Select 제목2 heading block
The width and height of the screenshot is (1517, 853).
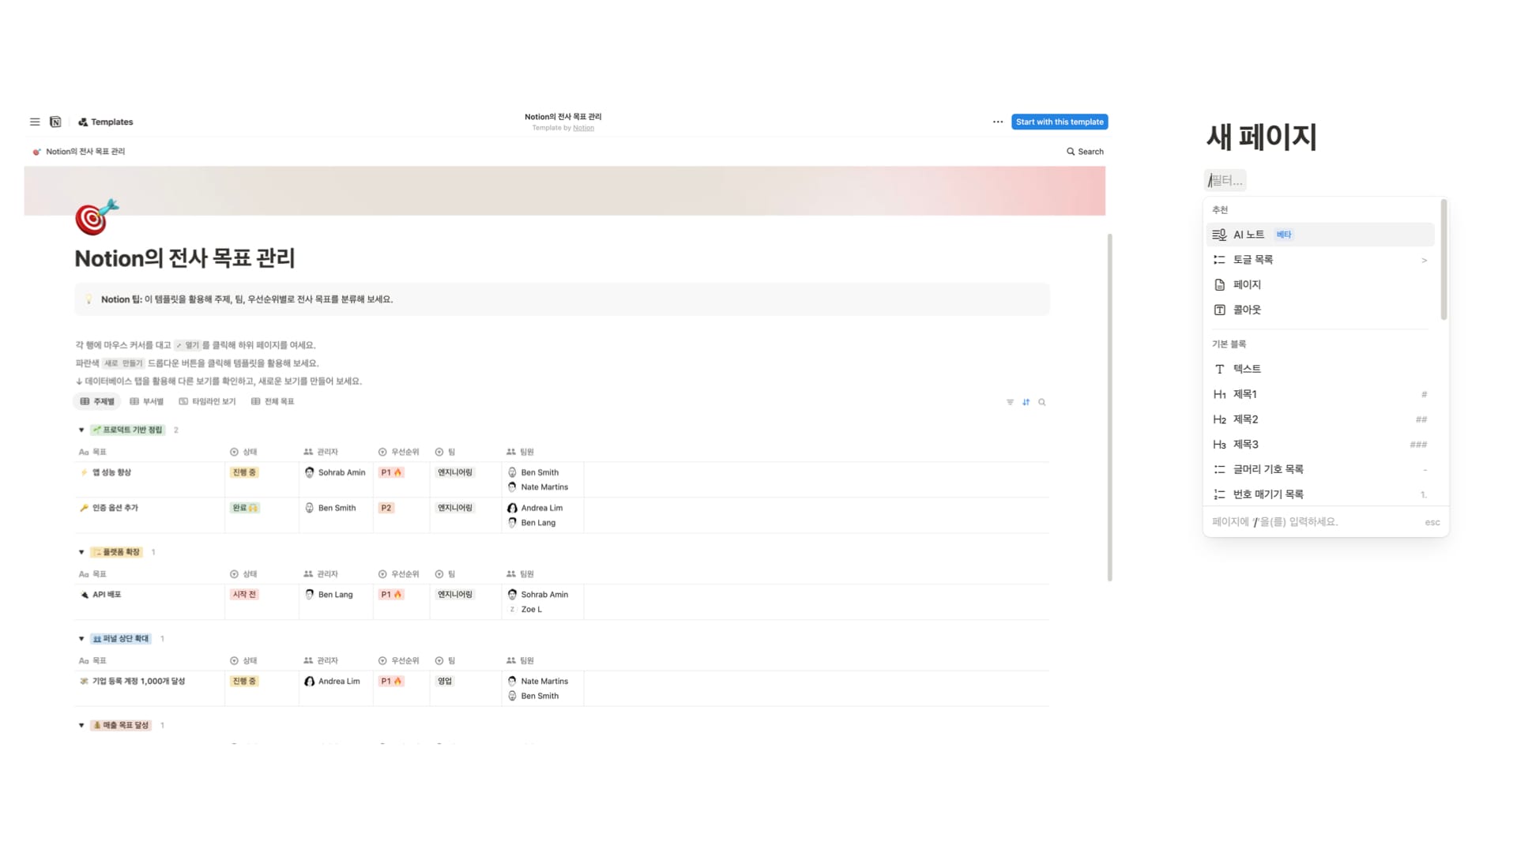1320,419
